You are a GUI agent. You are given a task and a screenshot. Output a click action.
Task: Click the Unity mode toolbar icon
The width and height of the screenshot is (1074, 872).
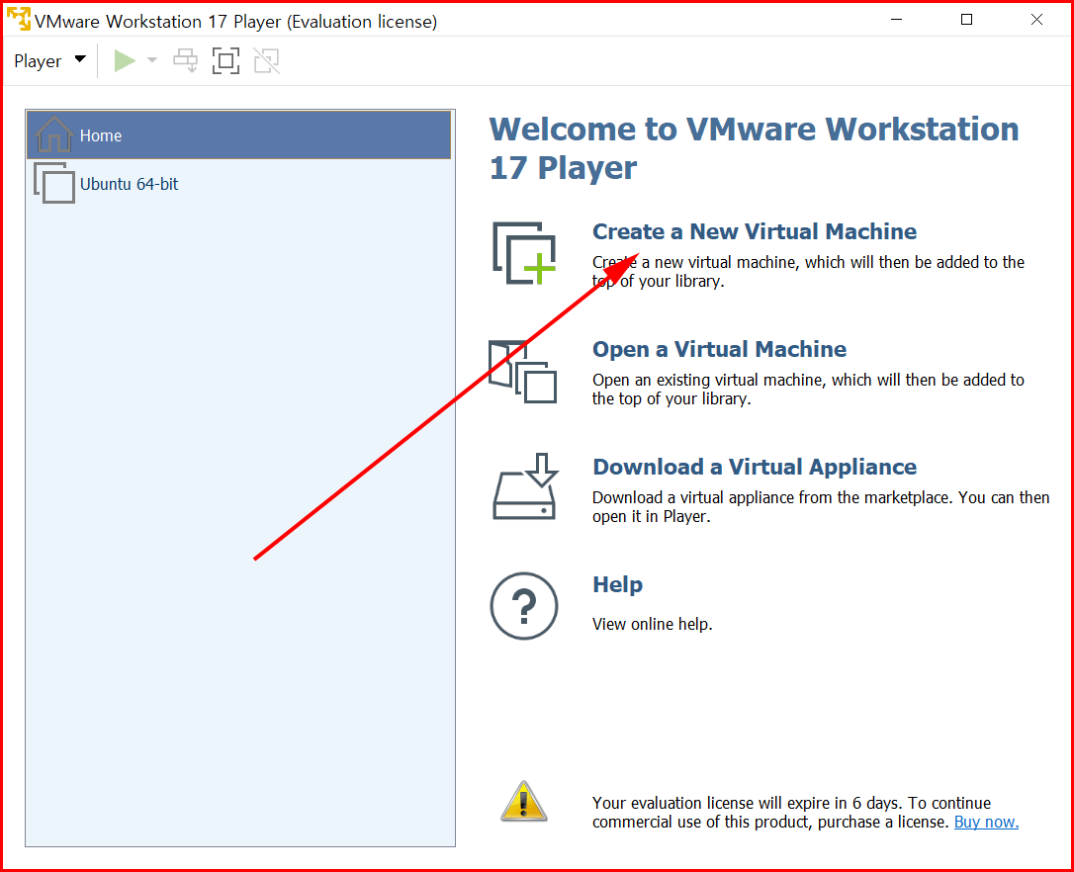(266, 61)
